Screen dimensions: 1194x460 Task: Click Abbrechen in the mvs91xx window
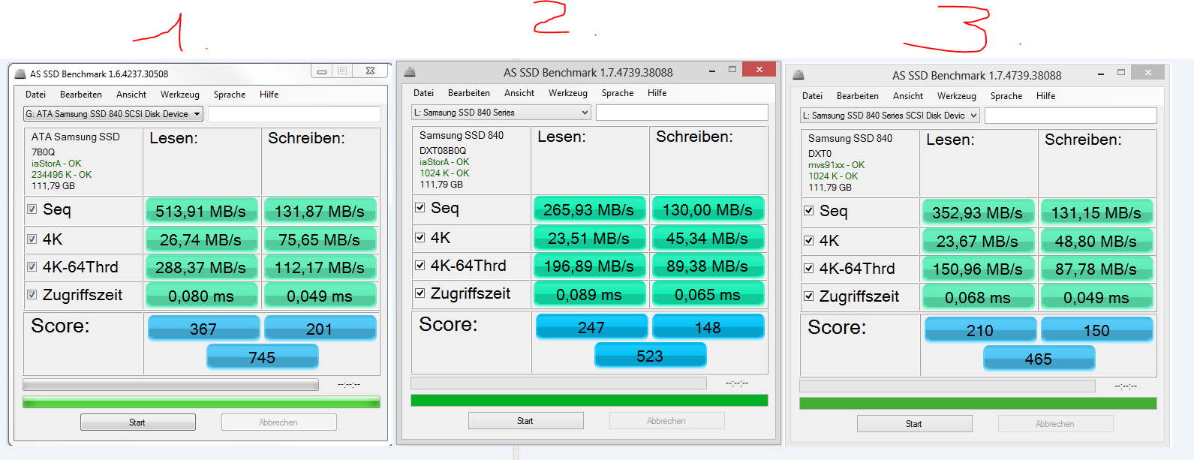tap(1055, 424)
